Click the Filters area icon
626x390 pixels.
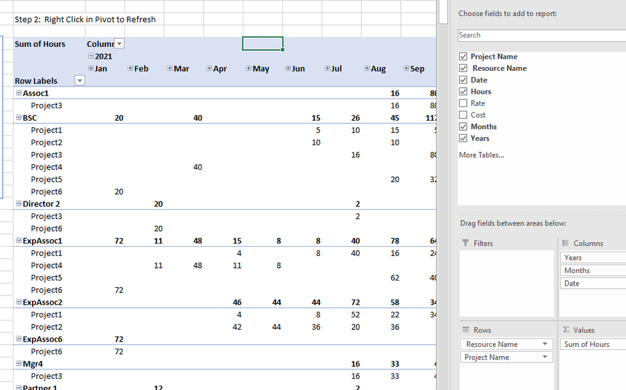click(x=465, y=243)
